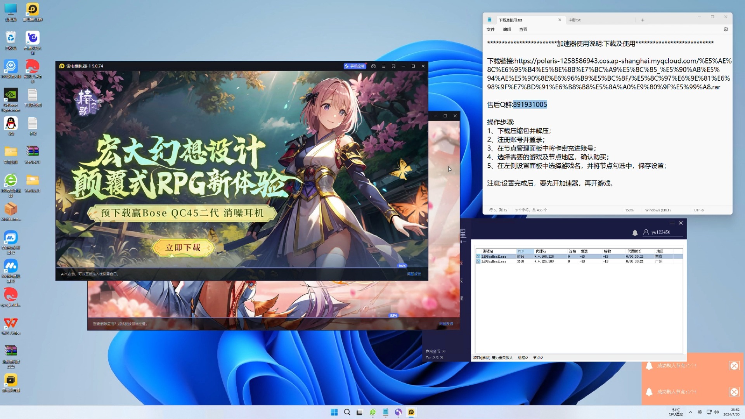The height and width of the screenshot is (419, 745).
Task: Open the 下载及使用 text file on desktop
Action: [x=33, y=98]
